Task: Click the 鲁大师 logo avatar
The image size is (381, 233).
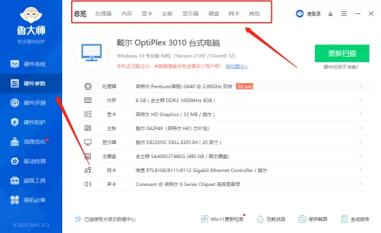Action: [x=31, y=15]
